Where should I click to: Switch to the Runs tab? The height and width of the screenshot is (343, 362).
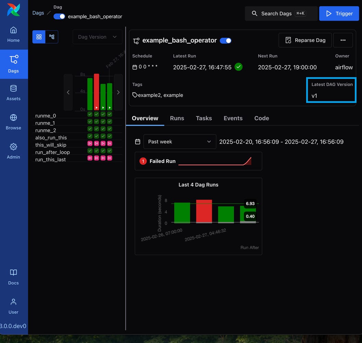[177, 118]
